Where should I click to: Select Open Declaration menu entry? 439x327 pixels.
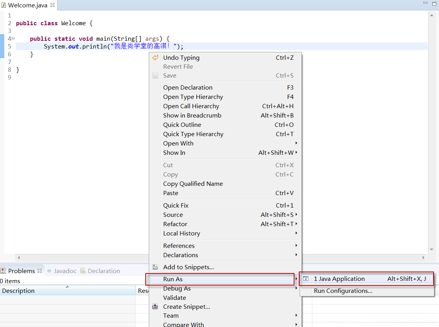[188, 88]
